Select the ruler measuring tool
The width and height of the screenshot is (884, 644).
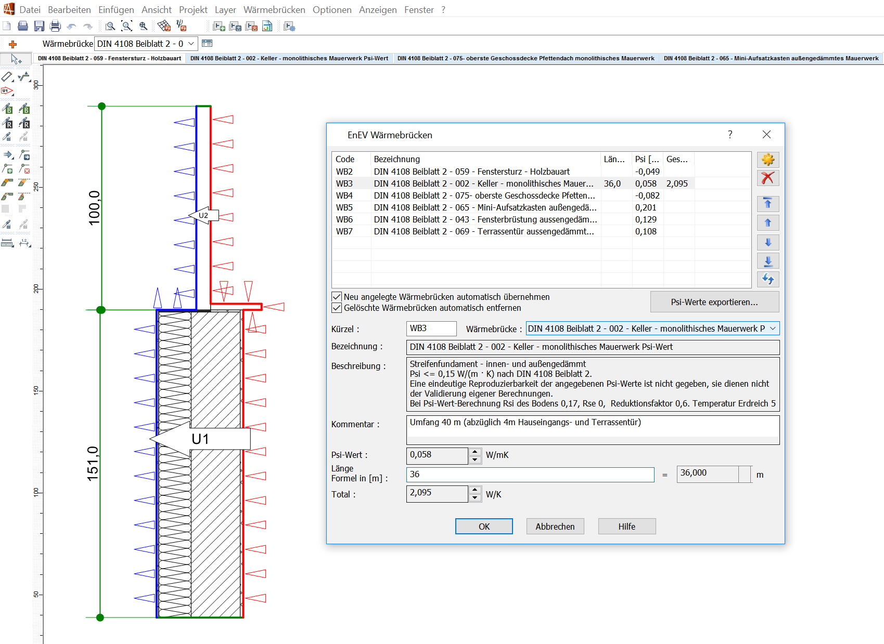coord(7,243)
